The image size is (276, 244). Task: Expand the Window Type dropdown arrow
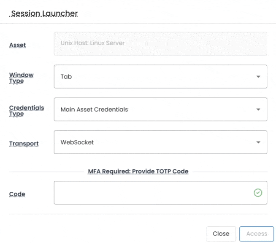[258, 77]
